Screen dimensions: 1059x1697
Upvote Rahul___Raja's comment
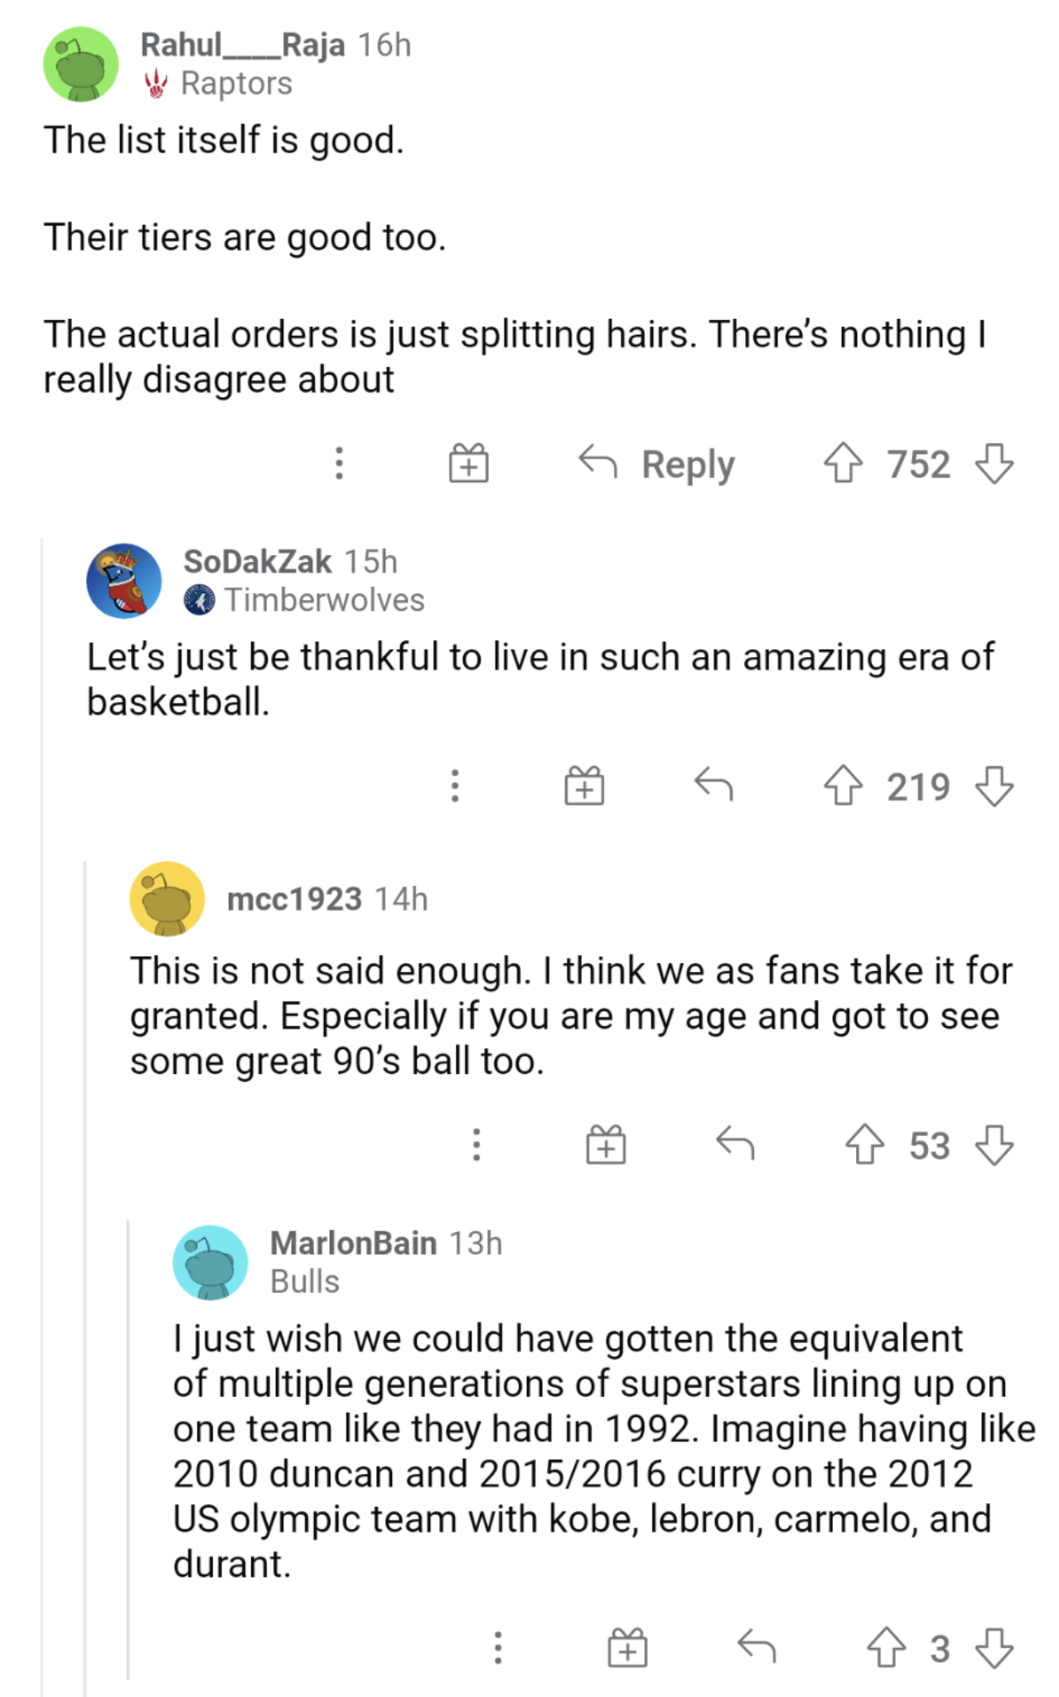tap(843, 463)
